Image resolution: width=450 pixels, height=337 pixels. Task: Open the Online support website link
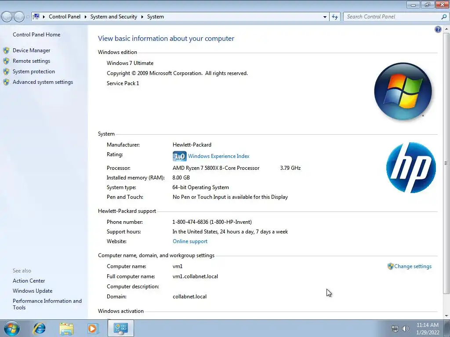(190, 241)
